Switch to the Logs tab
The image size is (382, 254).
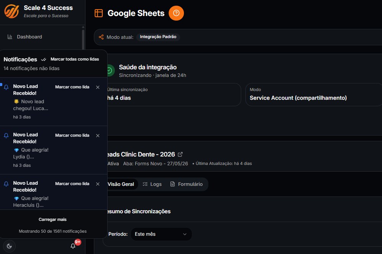152,184
